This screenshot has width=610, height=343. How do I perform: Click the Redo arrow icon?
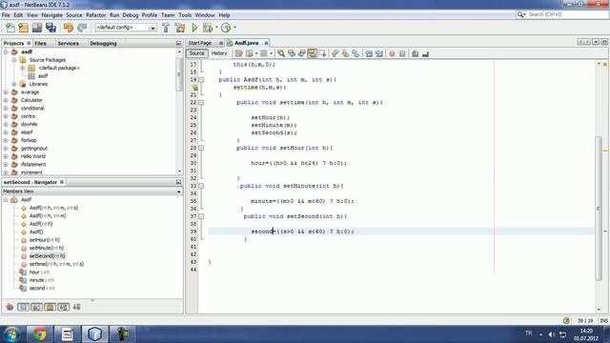point(82,28)
